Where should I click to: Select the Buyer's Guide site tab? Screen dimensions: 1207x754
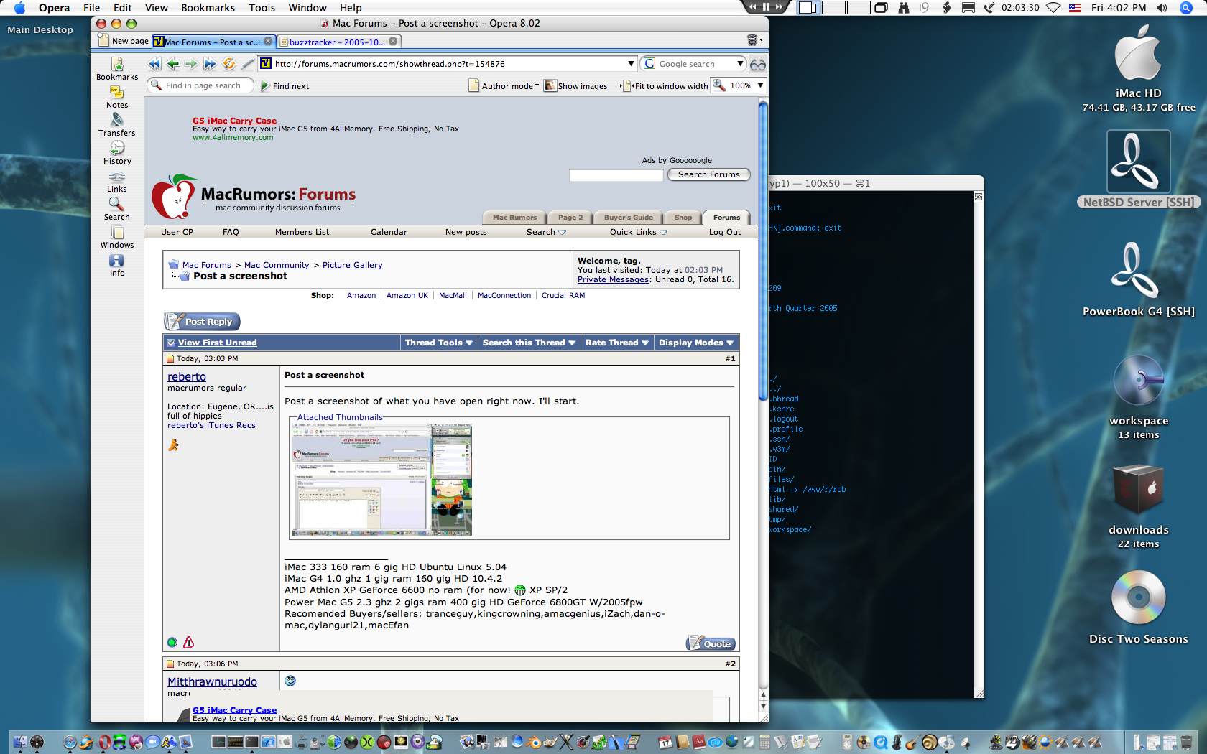coord(629,218)
